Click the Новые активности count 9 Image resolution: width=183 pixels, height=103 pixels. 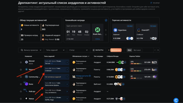[22, 29]
